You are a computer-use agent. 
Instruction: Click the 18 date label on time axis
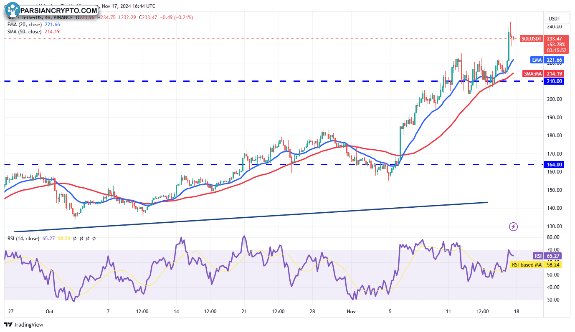tap(517, 312)
